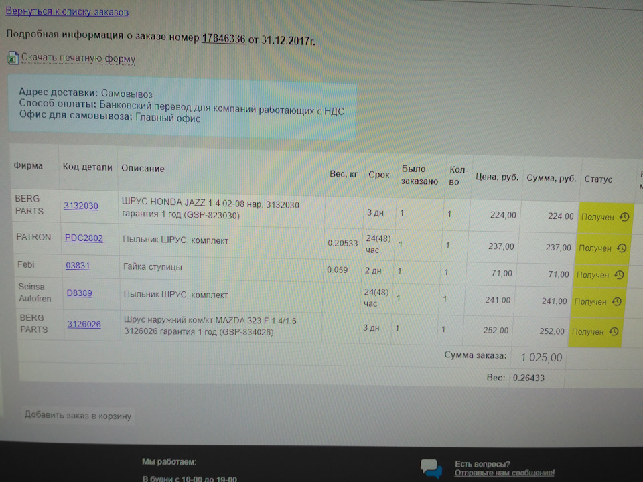Screen dimensions: 643x482
Task: Click Seinsa Autofren brand cell
Action: click(x=35, y=293)
